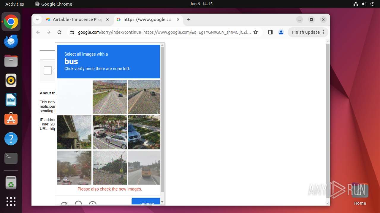380x213 pixels.
Task: Expand Chrome's tab search dropdown
Action: pyautogui.click(x=37, y=20)
